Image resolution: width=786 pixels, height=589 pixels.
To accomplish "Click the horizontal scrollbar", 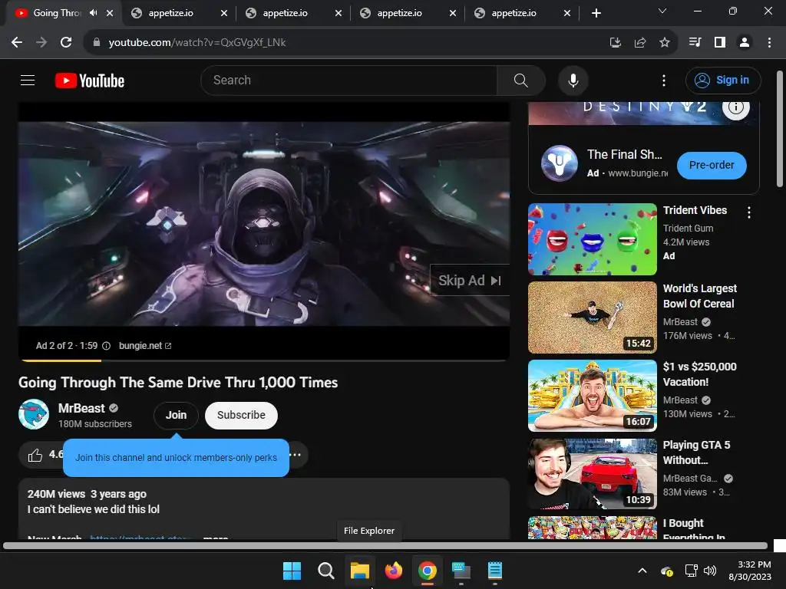I will tap(385, 546).
